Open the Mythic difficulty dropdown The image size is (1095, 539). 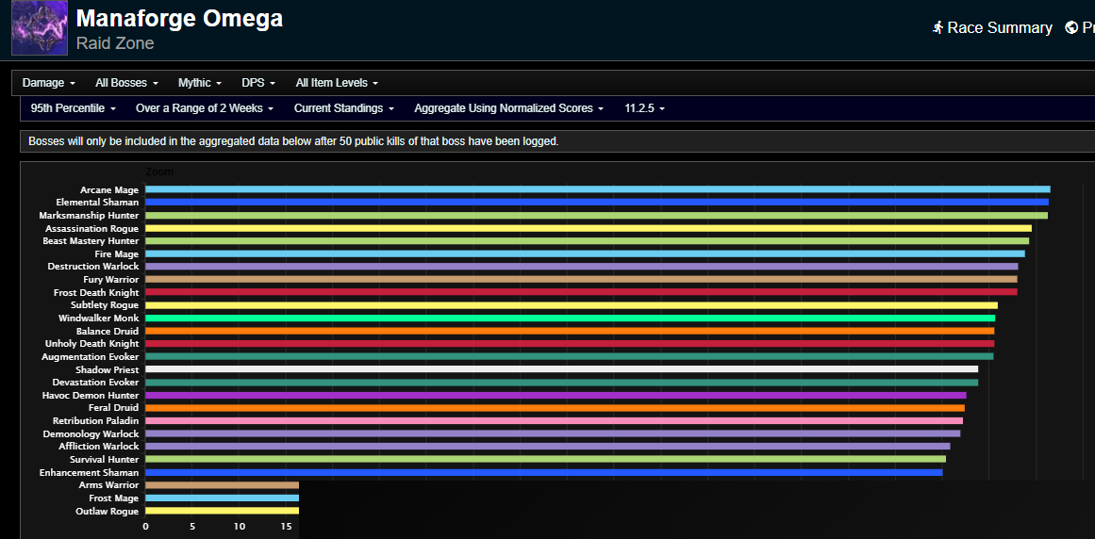tap(200, 83)
